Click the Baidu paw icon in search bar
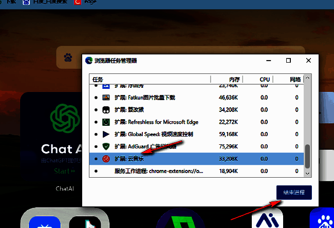The height and width of the screenshot is (228, 334). (68, 57)
